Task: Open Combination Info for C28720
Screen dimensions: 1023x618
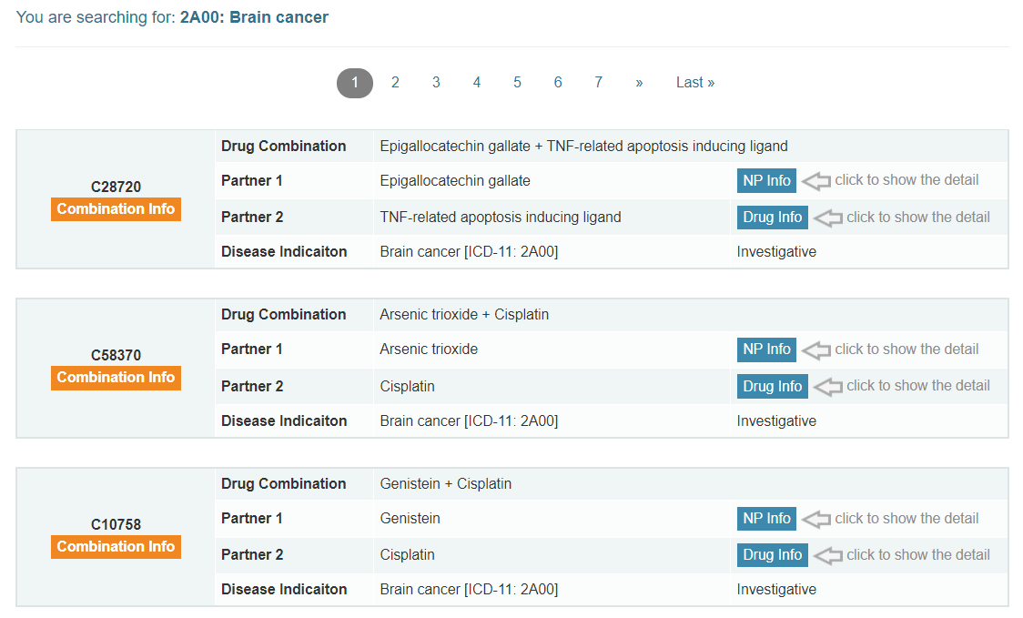Action: (116, 209)
